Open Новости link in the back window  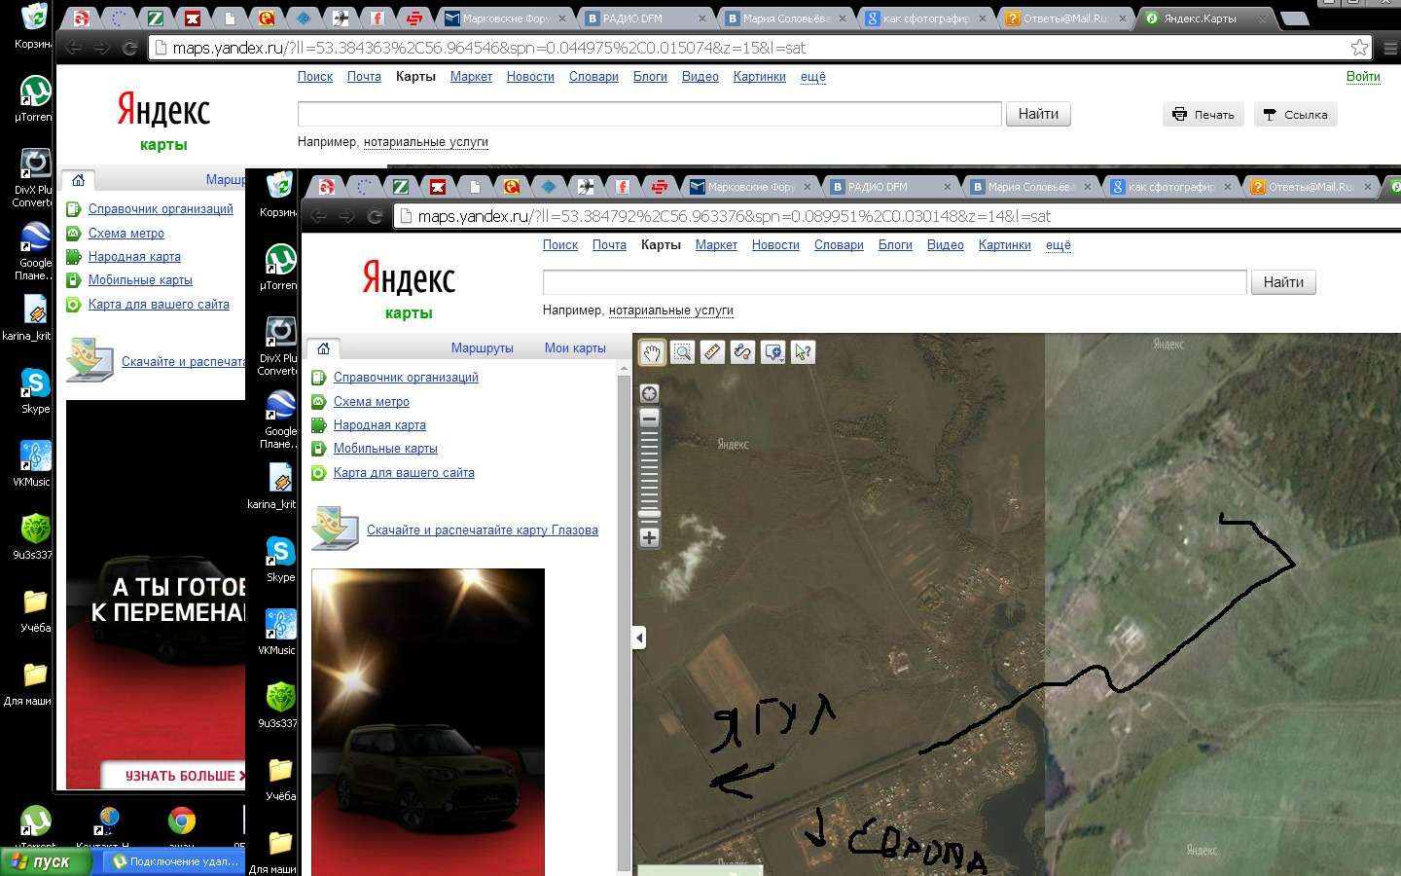[x=530, y=77]
